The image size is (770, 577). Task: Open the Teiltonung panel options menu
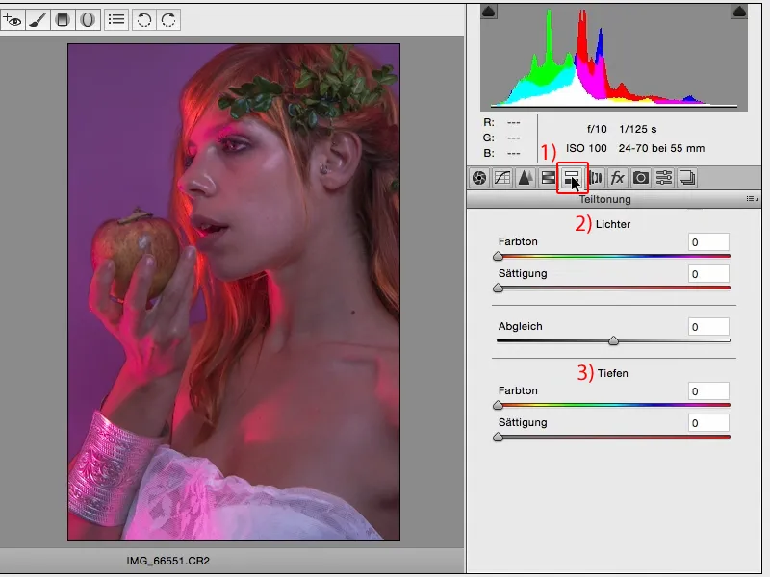pyautogui.click(x=752, y=199)
